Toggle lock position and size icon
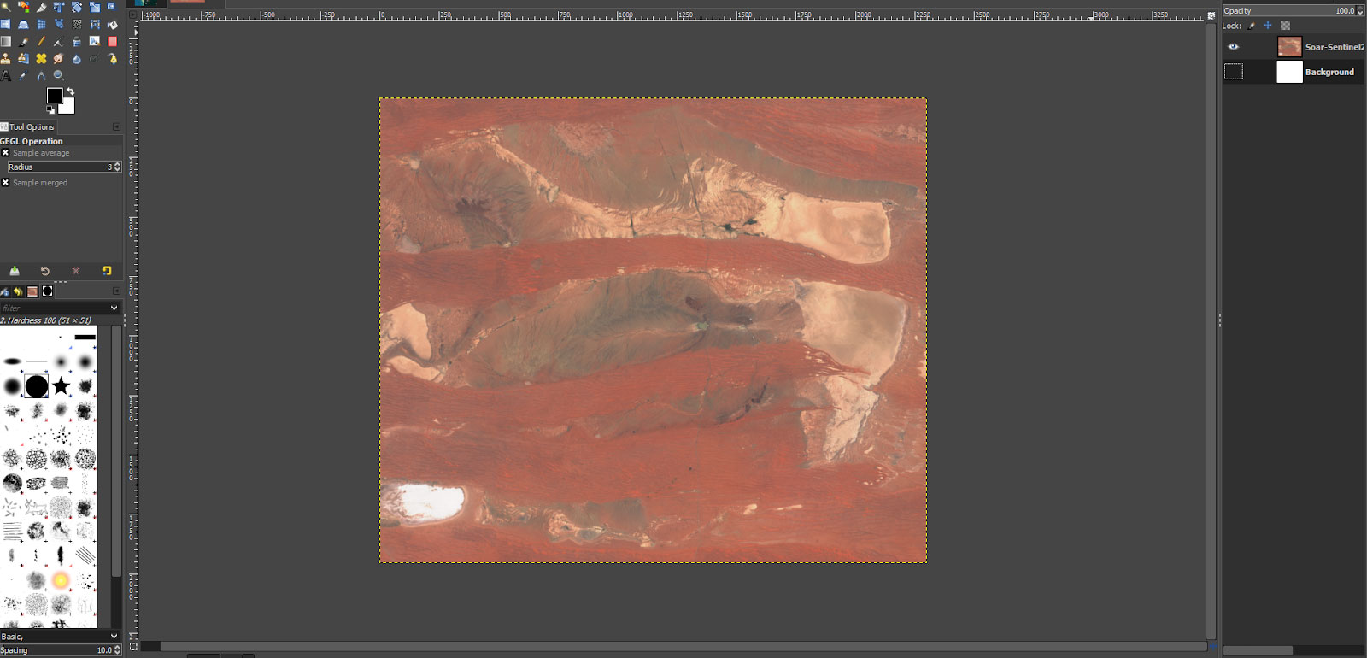 (x=1268, y=26)
